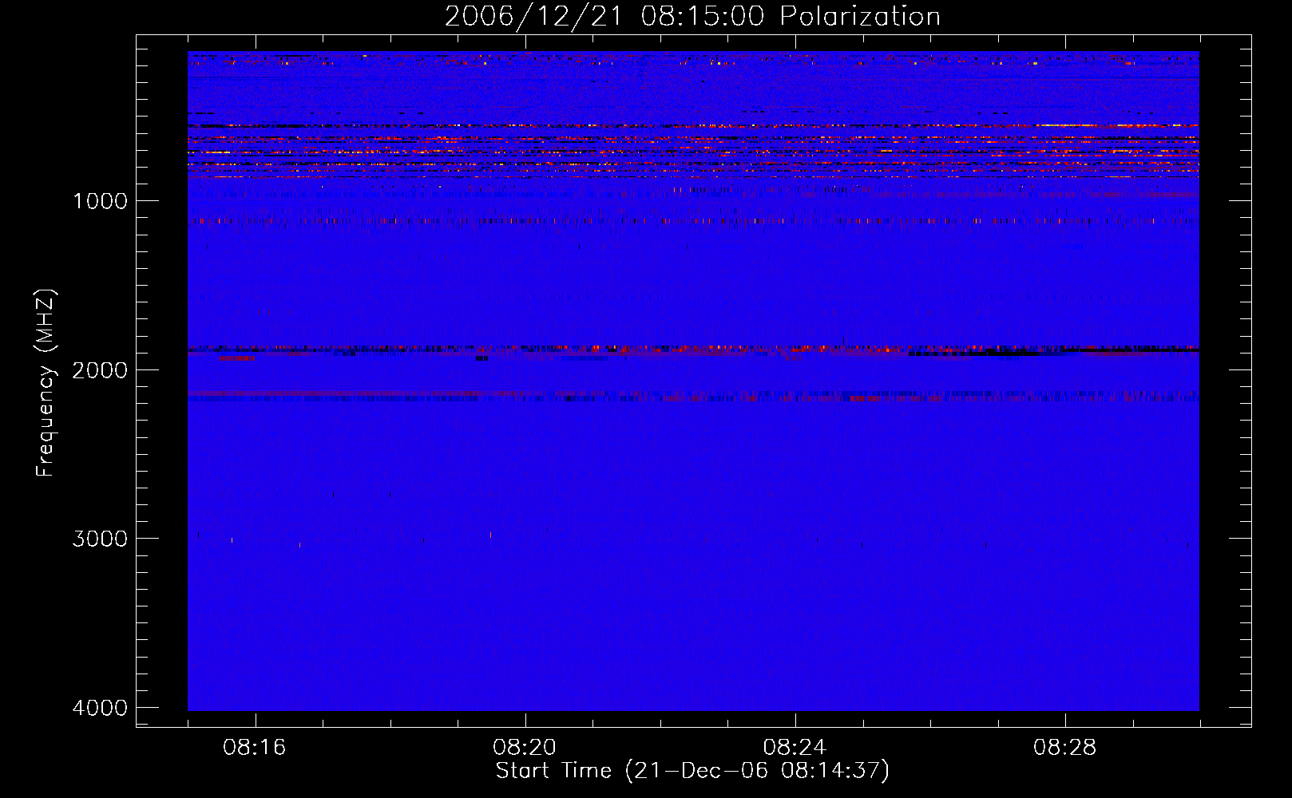Click the "Frequency (MHZ)" y-axis label
This screenshot has width=1292, height=798.
[46, 383]
